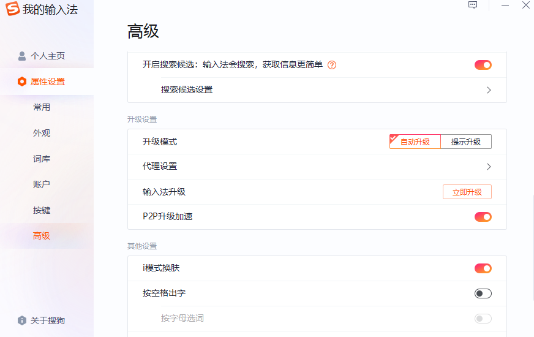This screenshot has height=337, width=534.
Task: Click the 高级 page title
Action: click(143, 31)
